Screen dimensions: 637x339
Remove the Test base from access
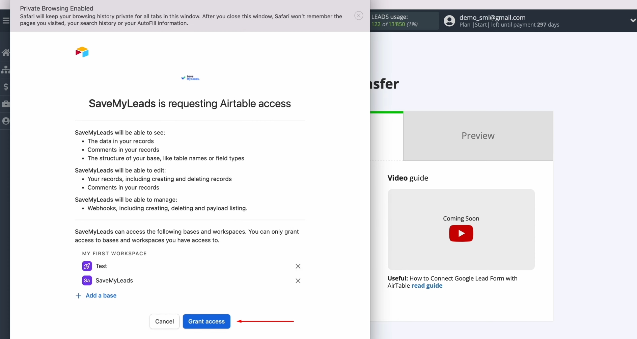(298, 266)
